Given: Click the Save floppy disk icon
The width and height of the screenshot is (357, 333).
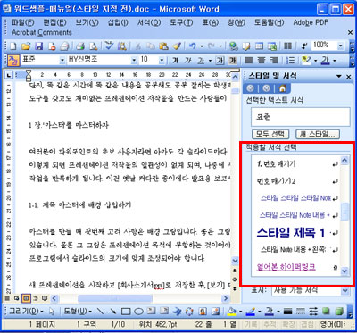Looking at the screenshot, I should [x=39, y=46].
